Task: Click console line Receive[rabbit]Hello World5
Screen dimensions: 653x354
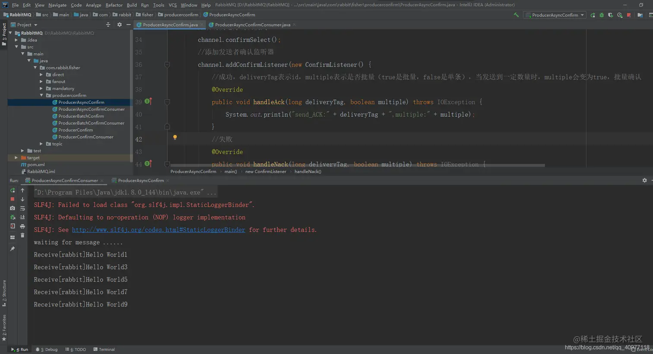Action: click(81, 279)
